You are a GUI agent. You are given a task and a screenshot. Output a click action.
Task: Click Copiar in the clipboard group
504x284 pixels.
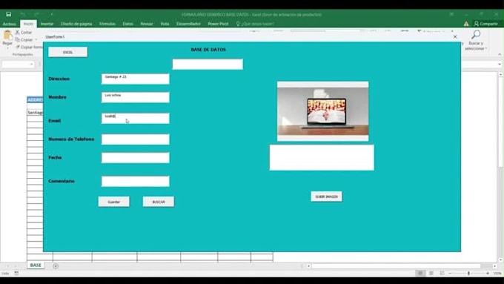24,40
